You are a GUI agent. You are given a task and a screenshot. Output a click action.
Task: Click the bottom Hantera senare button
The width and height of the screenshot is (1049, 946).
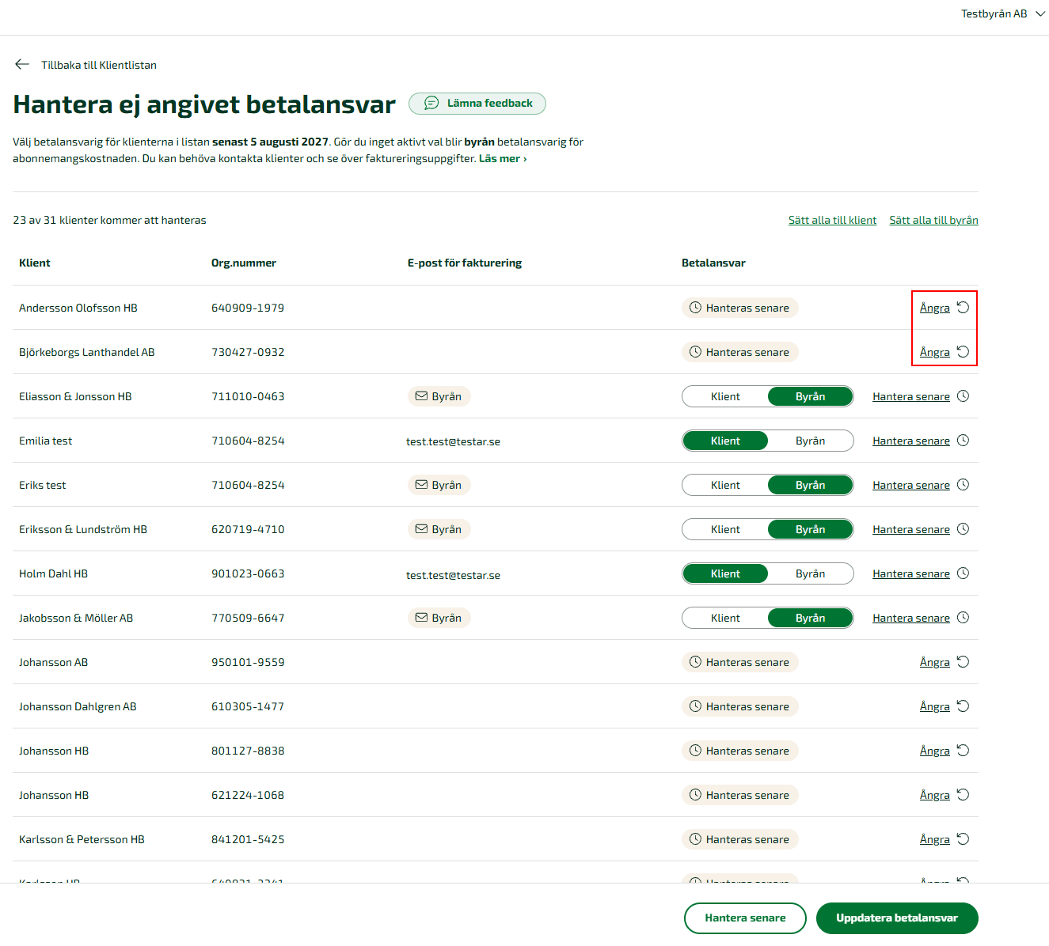pyautogui.click(x=745, y=918)
